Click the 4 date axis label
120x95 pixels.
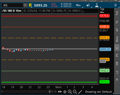(92, 87)
